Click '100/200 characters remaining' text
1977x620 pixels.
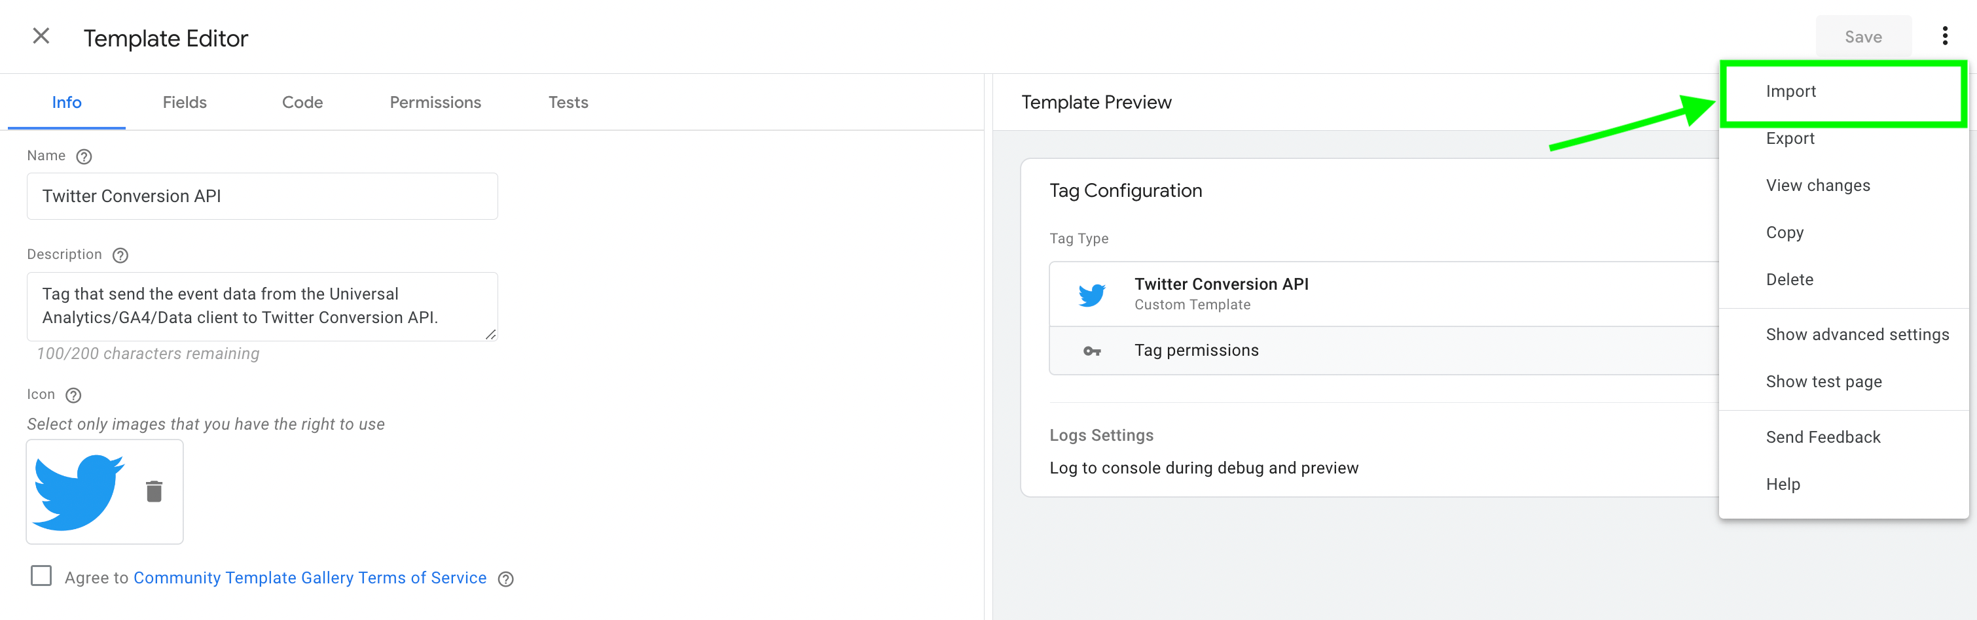click(x=148, y=354)
